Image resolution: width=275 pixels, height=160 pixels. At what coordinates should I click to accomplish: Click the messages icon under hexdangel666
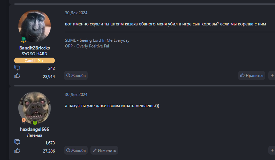pyautogui.click(x=17, y=142)
